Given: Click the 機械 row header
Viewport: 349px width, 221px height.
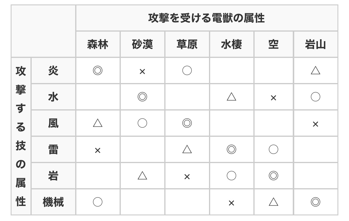Looking at the screenshot, I should tap(53, 202).
